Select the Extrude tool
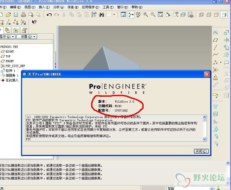This screenshot has height=190, width=231. 226,32
